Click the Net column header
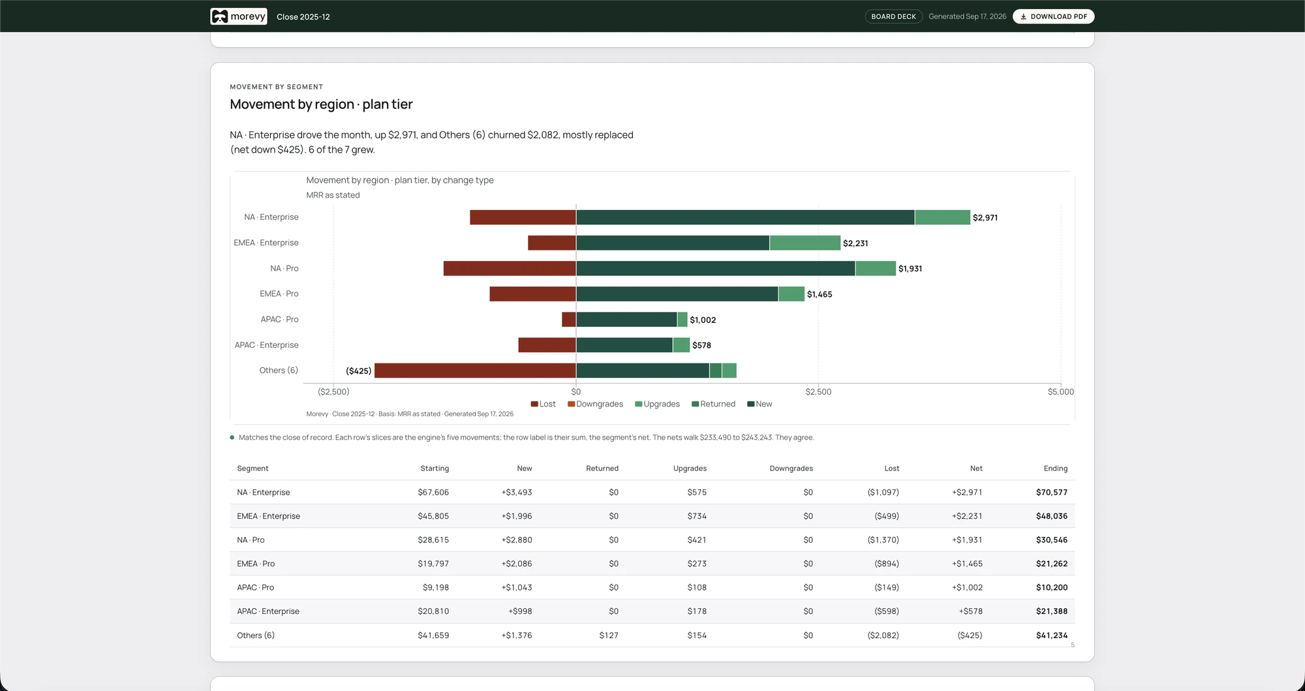The height and width of the screenshot is (691, 1305). [x=976, y=468]
